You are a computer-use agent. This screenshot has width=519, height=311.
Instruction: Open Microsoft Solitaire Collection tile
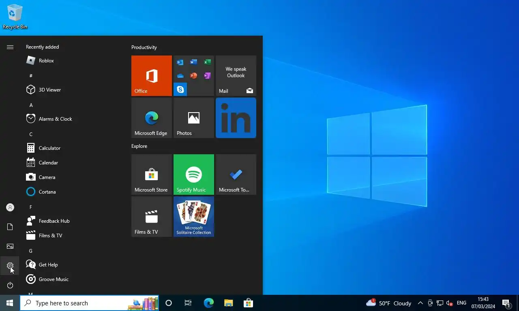tap(194, 217)
